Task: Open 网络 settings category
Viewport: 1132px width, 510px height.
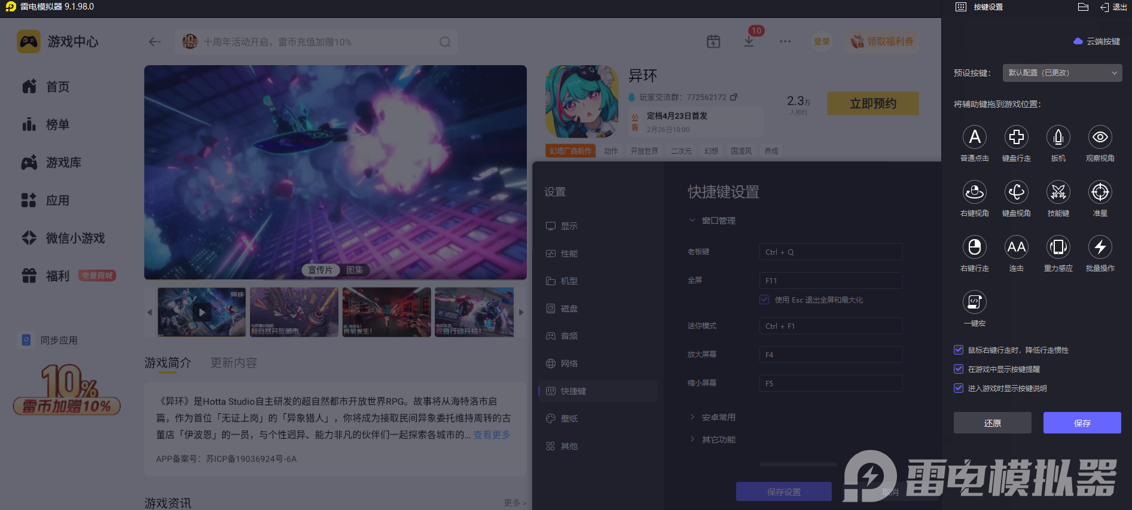Action: (598, 364)
